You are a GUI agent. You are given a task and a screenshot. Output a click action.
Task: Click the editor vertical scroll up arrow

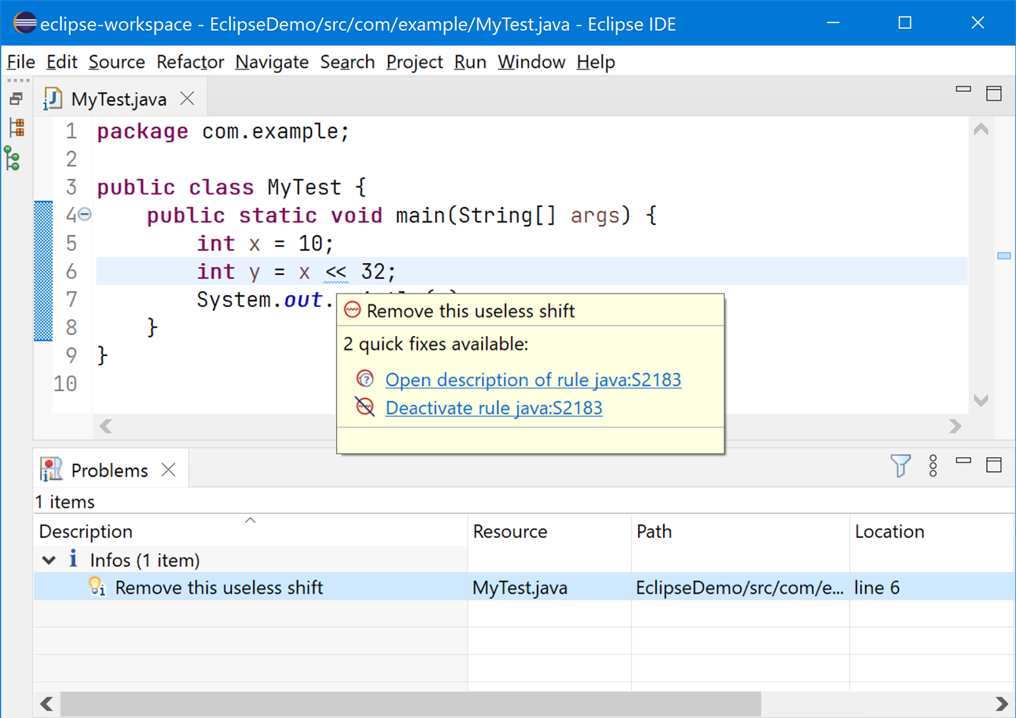coord(981,130)
